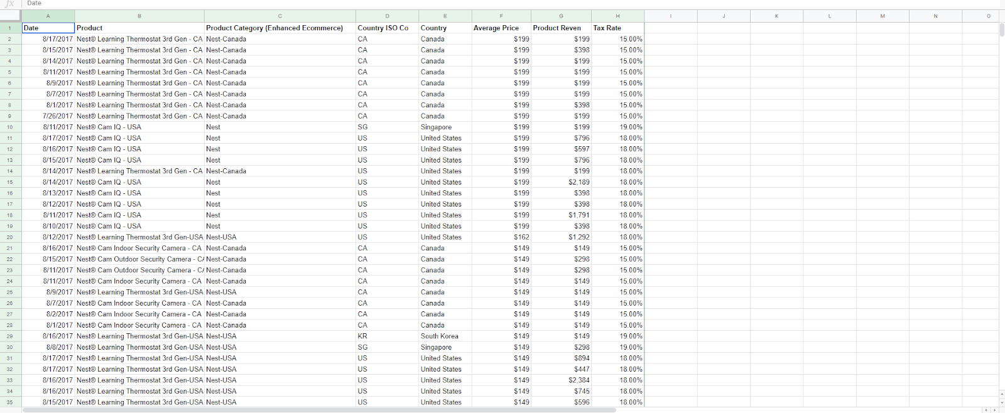
Task: Select column D header
Action: click(x=388, y=16)
